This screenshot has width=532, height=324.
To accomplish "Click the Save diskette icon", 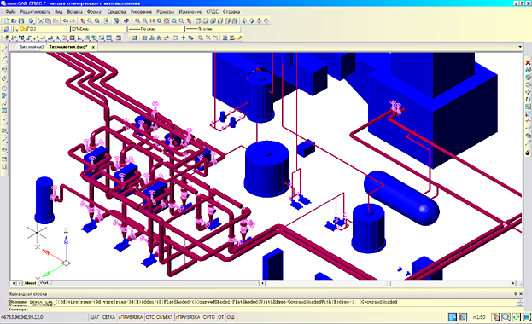I will 21,21.
